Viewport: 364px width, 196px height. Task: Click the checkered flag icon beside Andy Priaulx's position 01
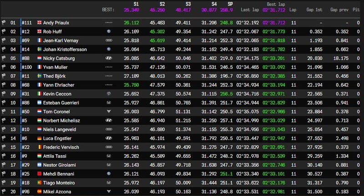4,23
